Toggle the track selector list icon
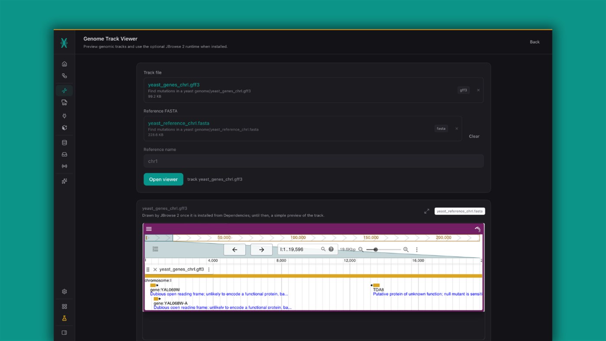606x341 pixels. coord(155,249)
